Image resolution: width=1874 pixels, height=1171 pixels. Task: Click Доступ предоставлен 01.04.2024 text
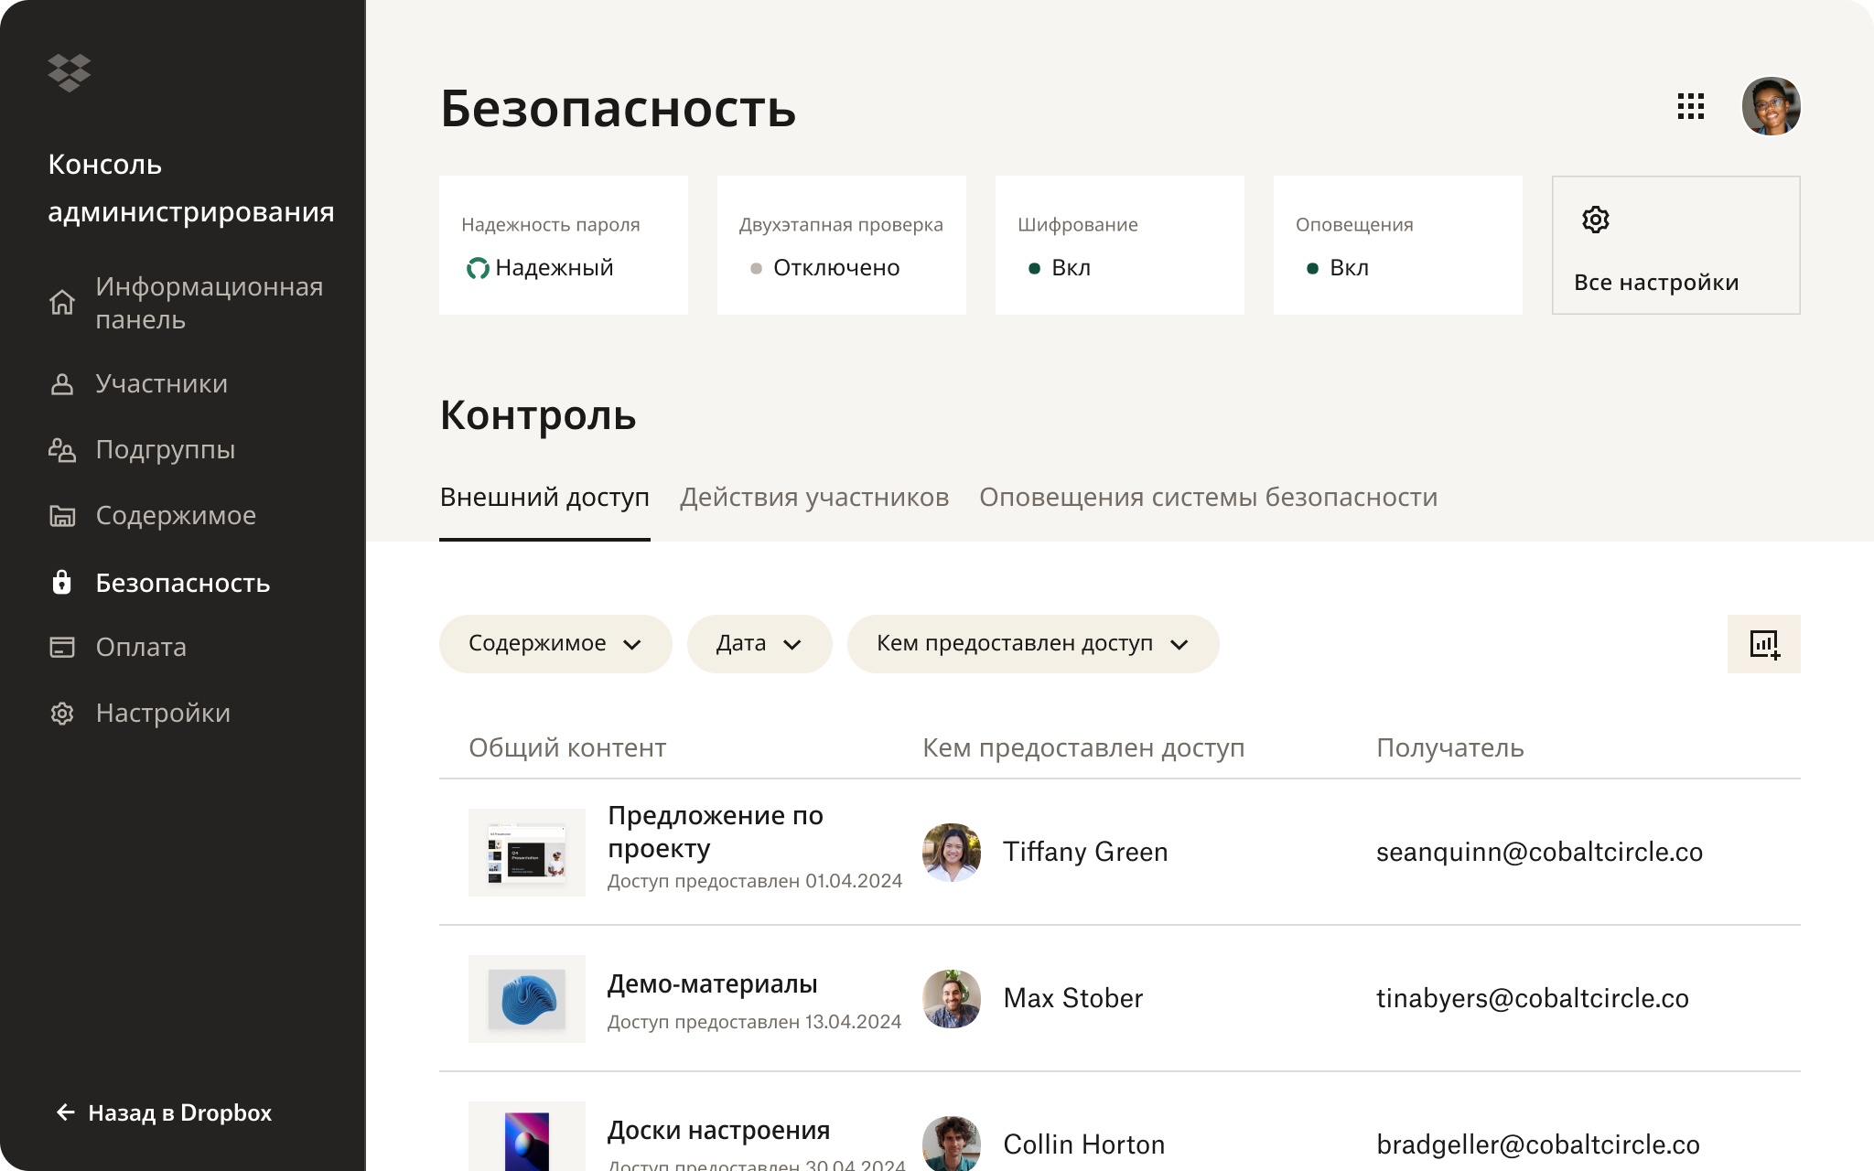[755, 881]
